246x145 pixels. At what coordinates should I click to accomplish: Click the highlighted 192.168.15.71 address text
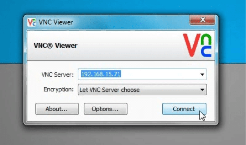101,74
